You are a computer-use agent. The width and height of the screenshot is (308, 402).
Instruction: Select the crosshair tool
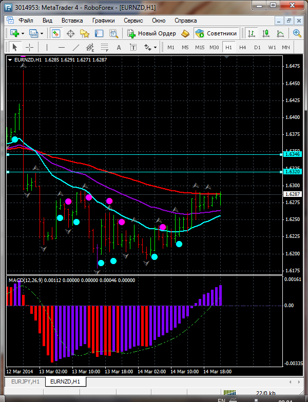pyautogui.click(x=30, y=47)
